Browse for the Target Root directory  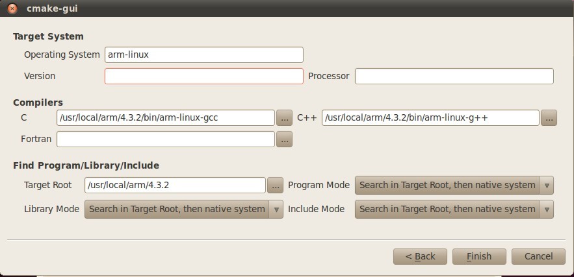[x=275, y=186]
